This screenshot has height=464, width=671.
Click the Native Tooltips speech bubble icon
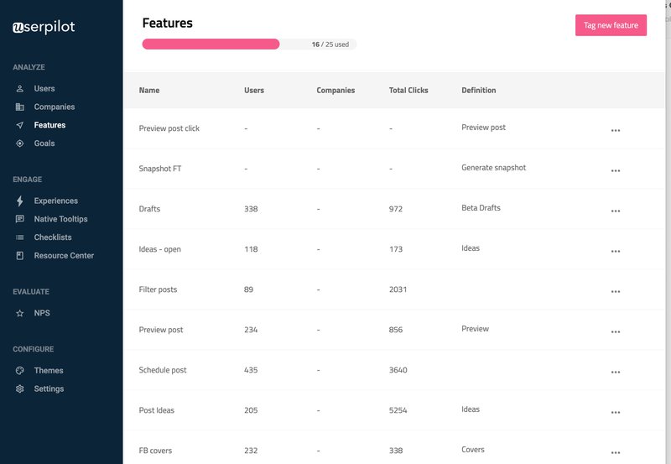20,220
